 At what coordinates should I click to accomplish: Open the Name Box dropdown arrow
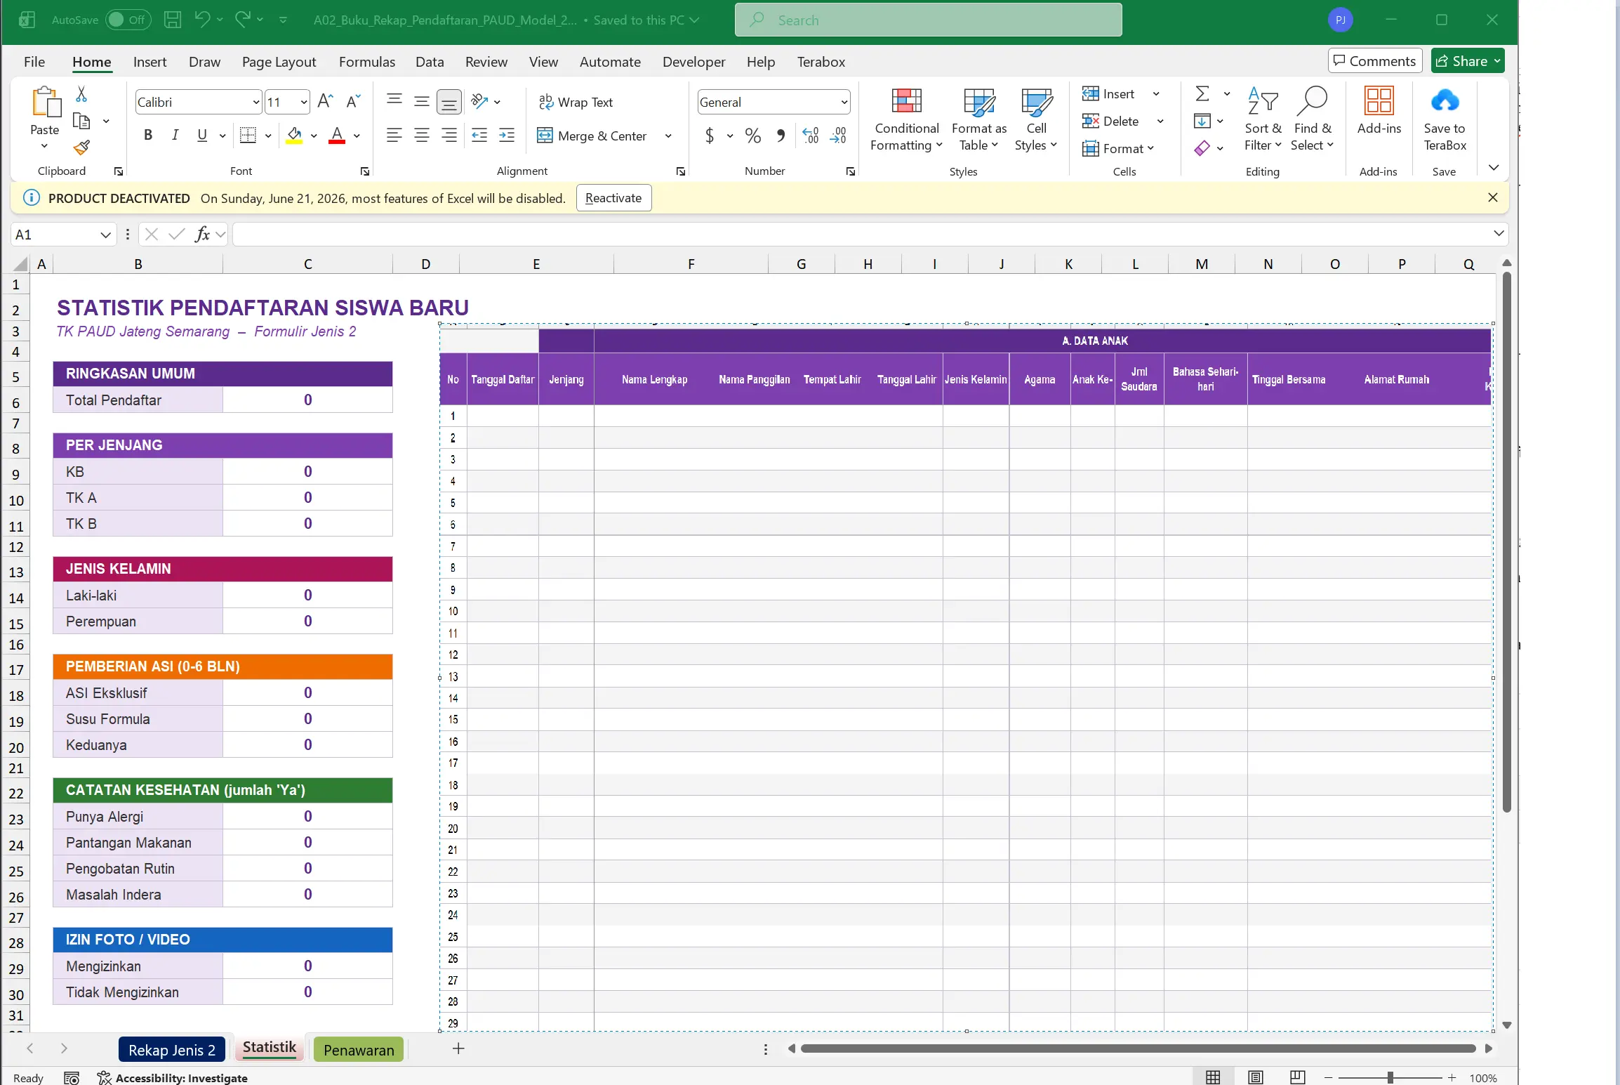point(105,235)
